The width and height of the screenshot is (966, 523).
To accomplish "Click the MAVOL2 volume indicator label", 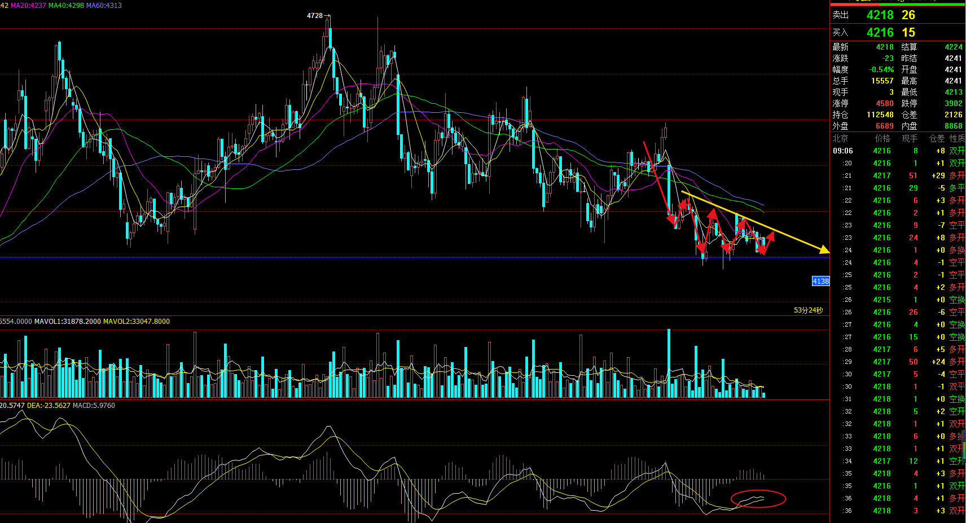I will click(x=137, y=322).
